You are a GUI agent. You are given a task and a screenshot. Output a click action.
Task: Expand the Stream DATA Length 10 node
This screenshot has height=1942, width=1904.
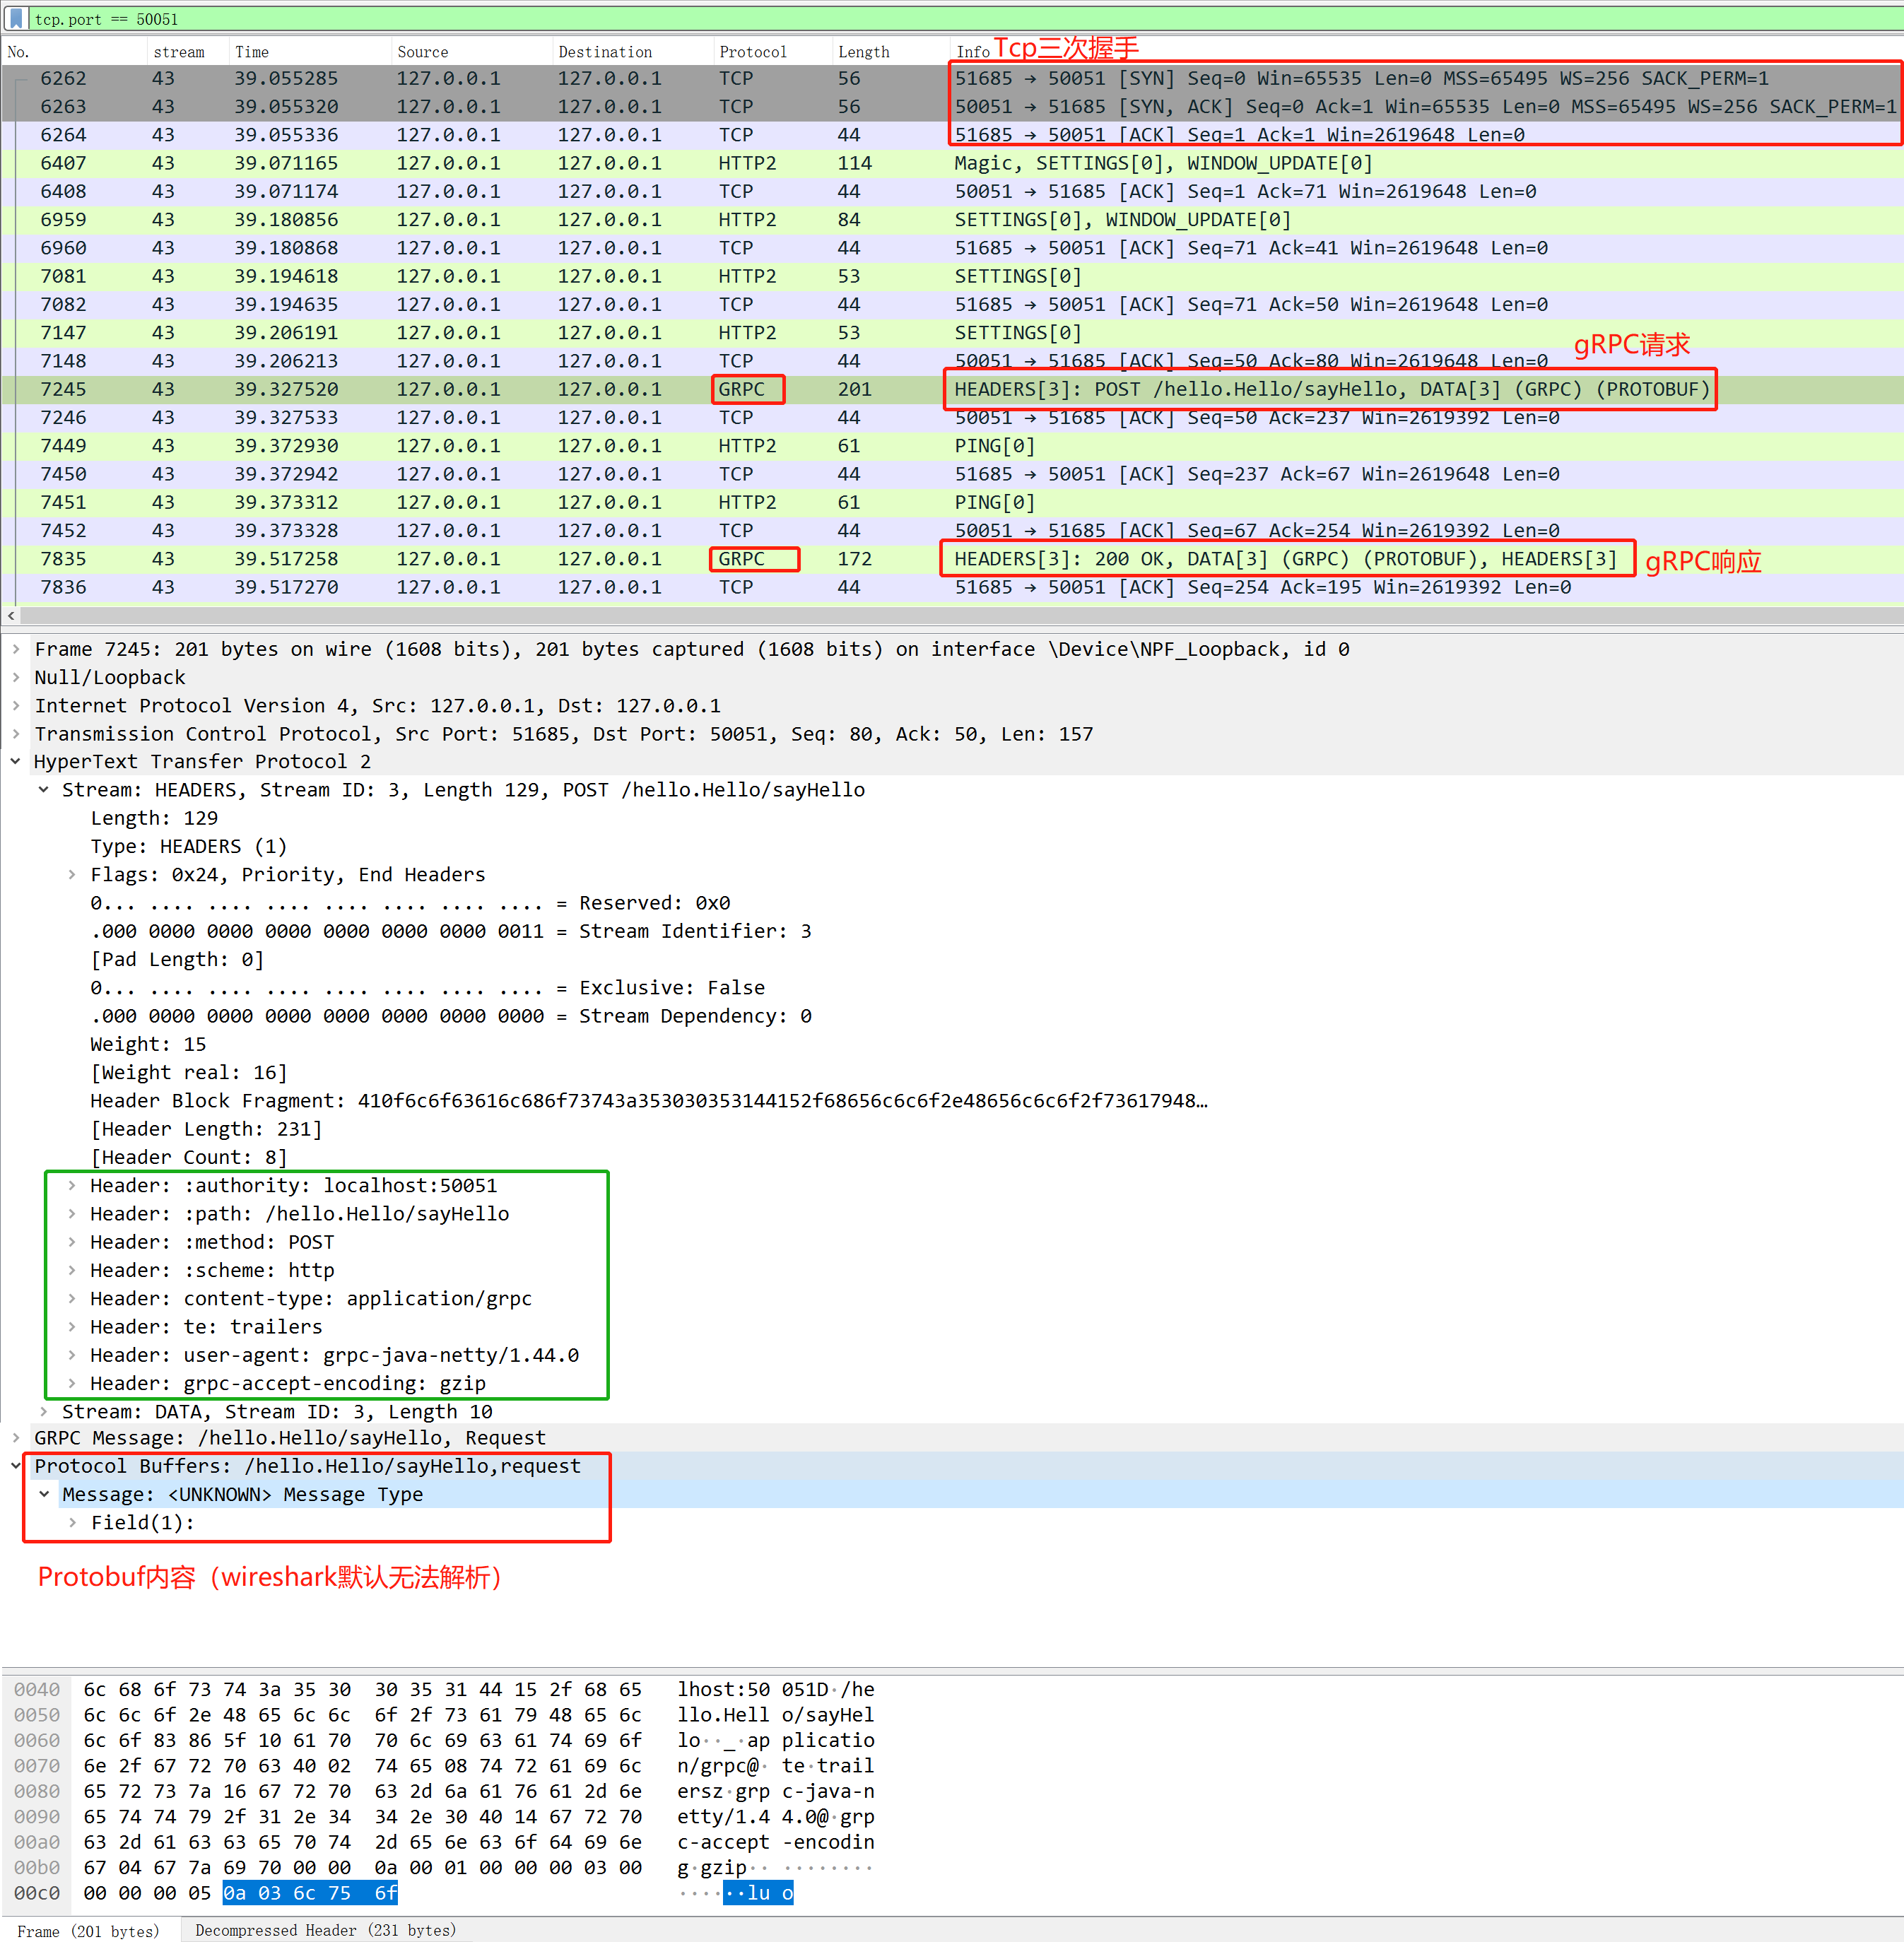[44, 1412]
